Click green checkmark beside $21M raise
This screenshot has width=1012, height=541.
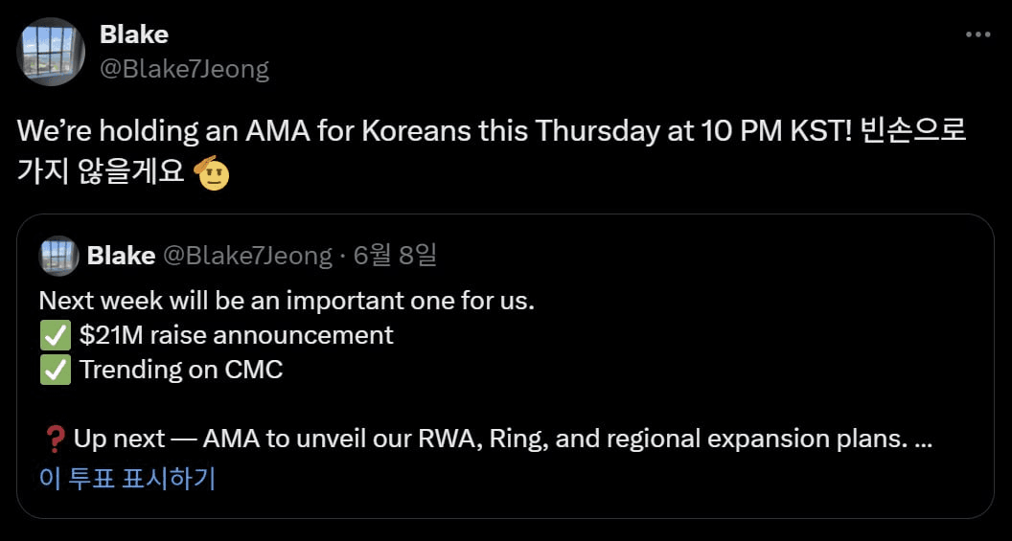(56, 335)
